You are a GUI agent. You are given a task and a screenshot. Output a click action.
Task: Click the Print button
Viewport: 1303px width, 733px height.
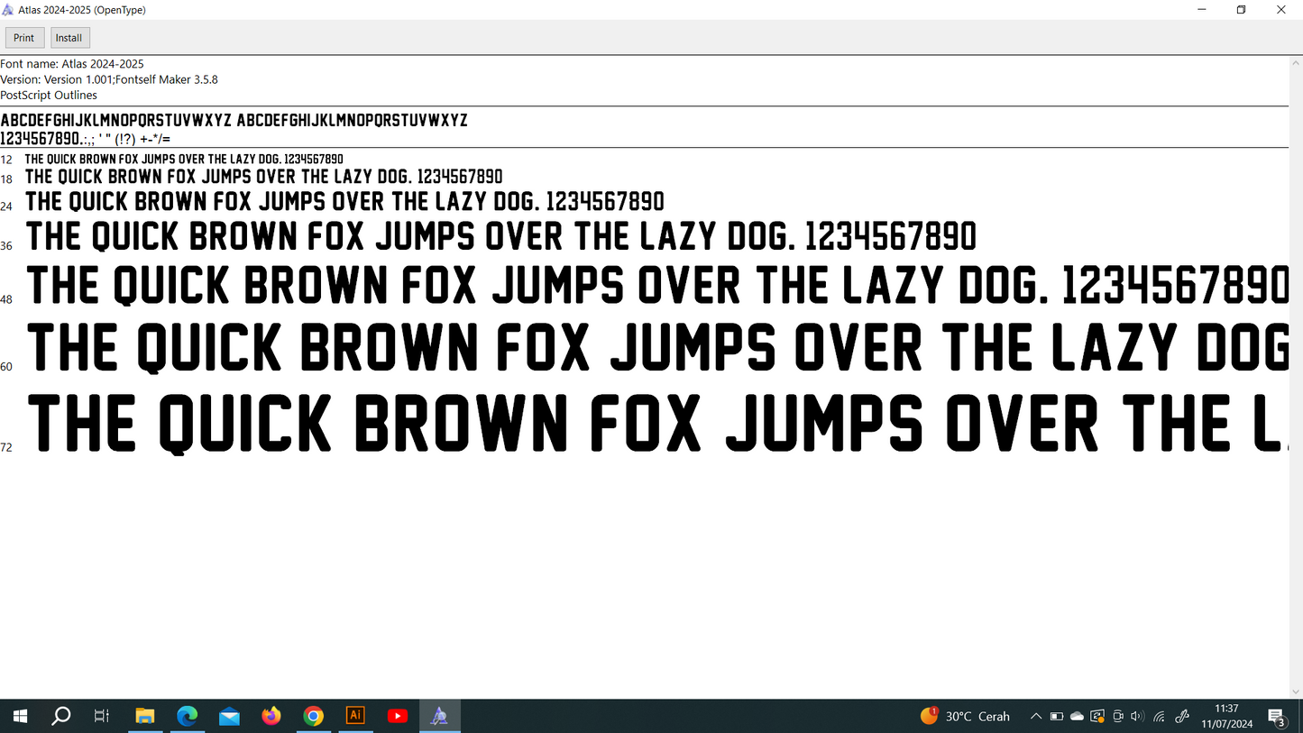coord(24,38)
